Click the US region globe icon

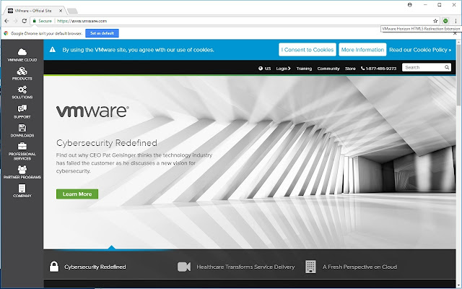[261, 69]
